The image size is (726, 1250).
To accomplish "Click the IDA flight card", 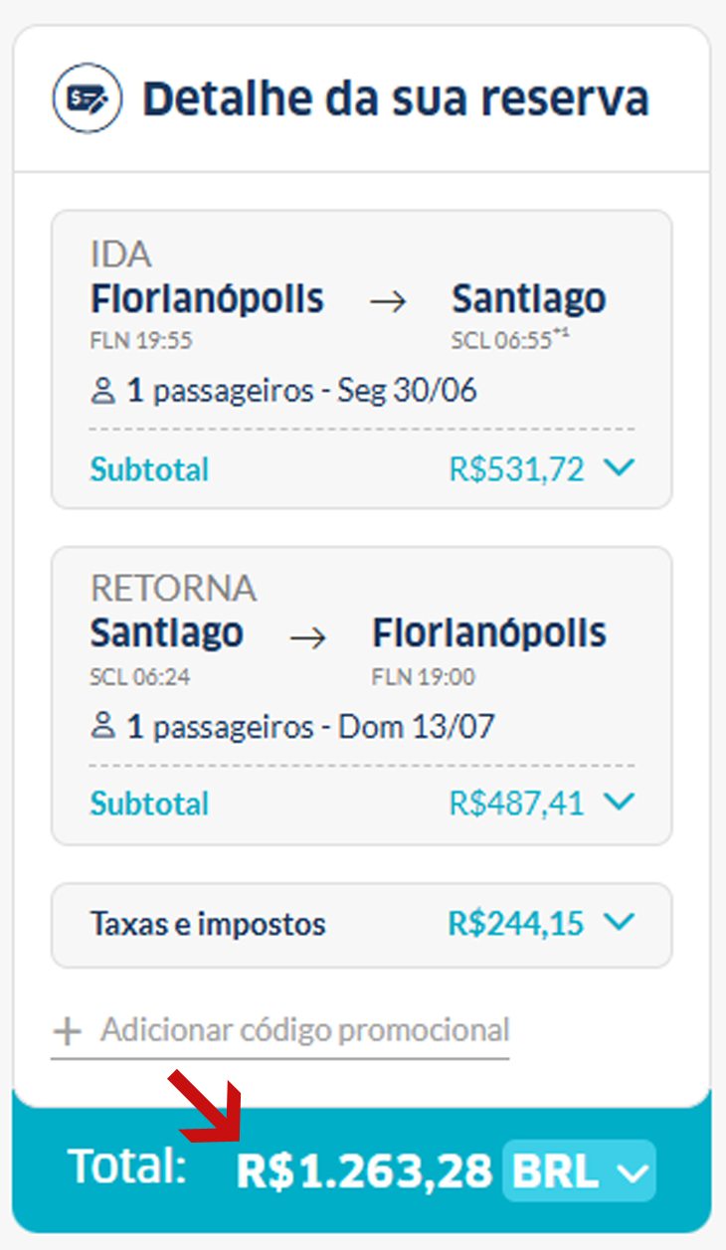I will [x=362, y=359].
